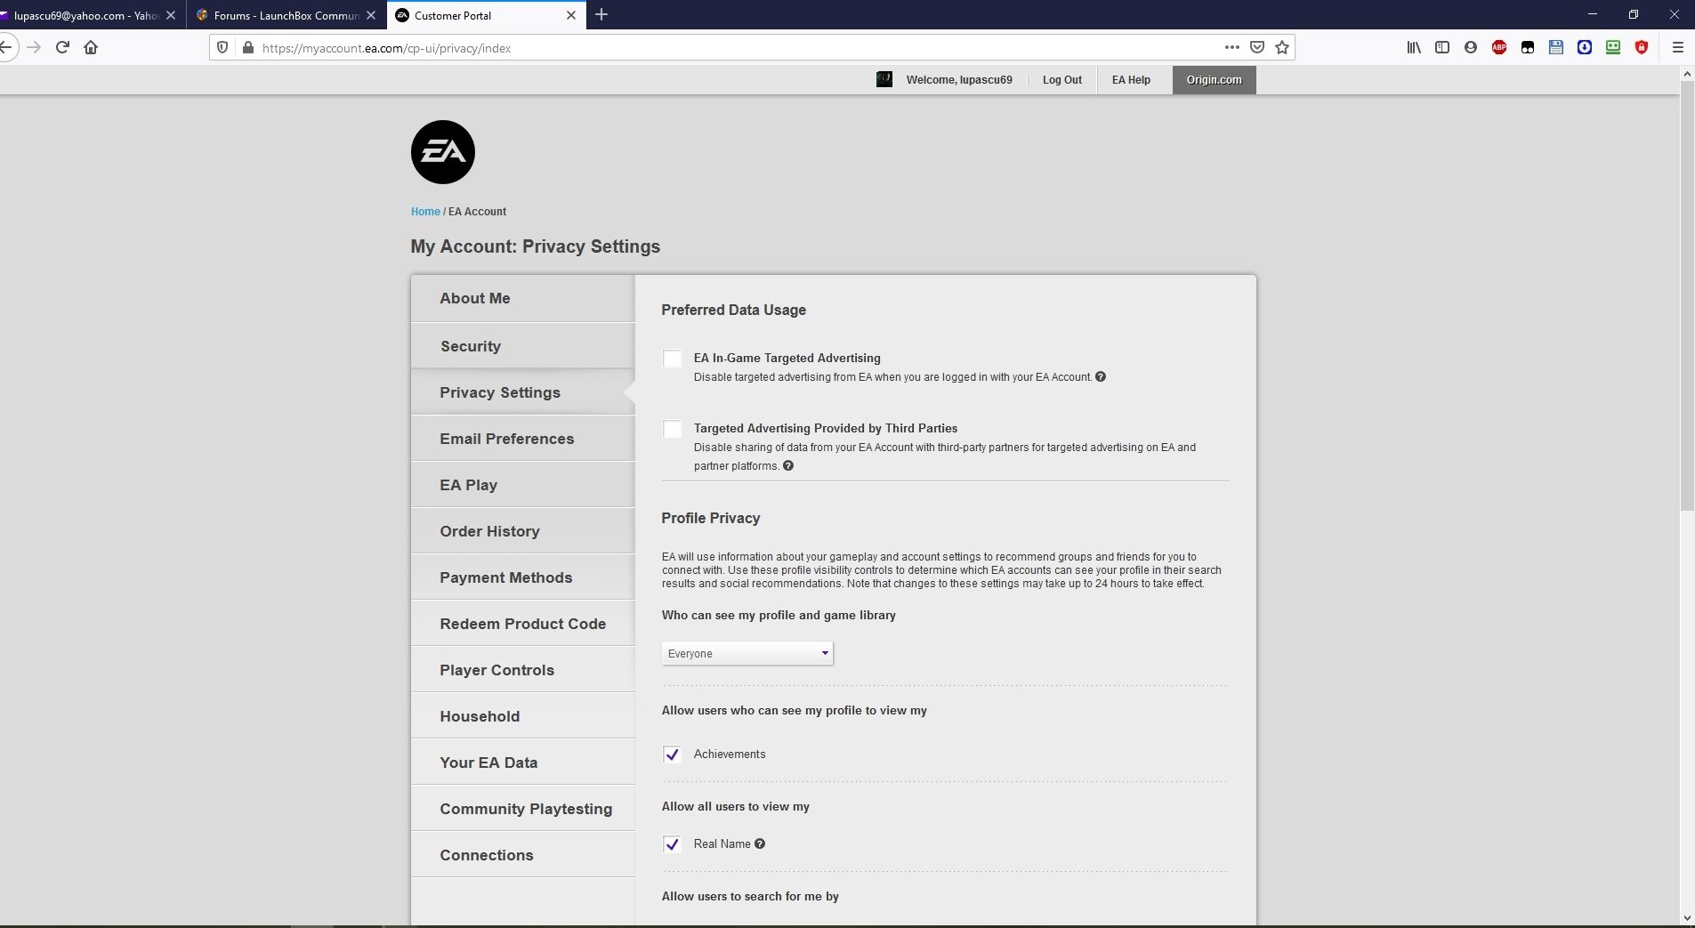
Task: Open the floppy disk save extension
Action: pyautogui.click(x=1556, y=48)
